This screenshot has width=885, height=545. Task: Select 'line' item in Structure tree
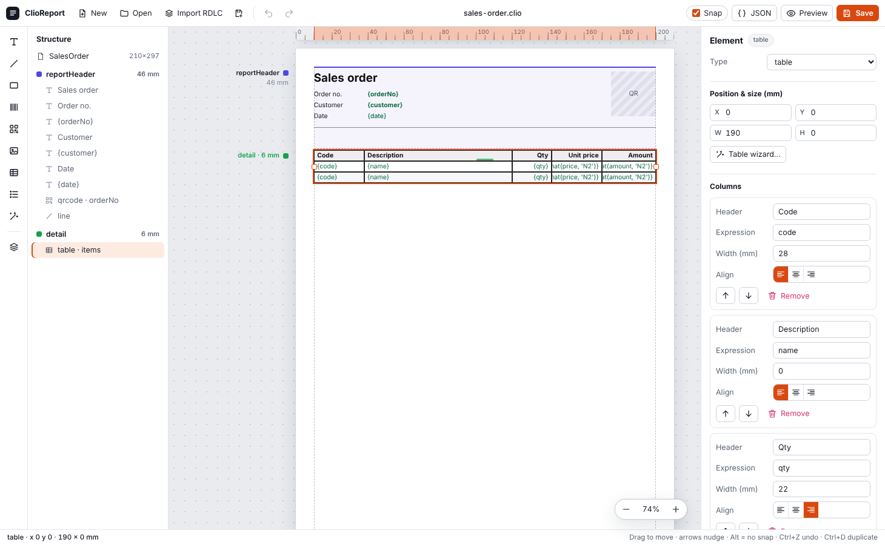click(98, 216)
